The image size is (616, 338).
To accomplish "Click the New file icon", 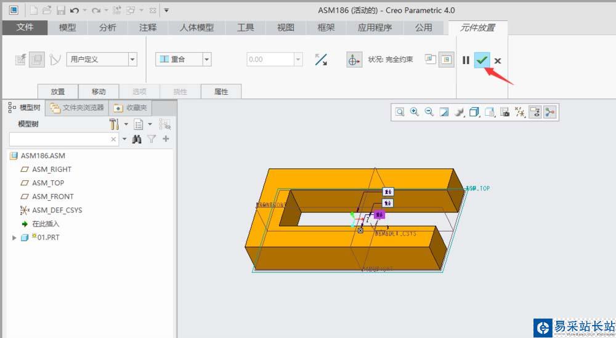I will click(34, 10).
